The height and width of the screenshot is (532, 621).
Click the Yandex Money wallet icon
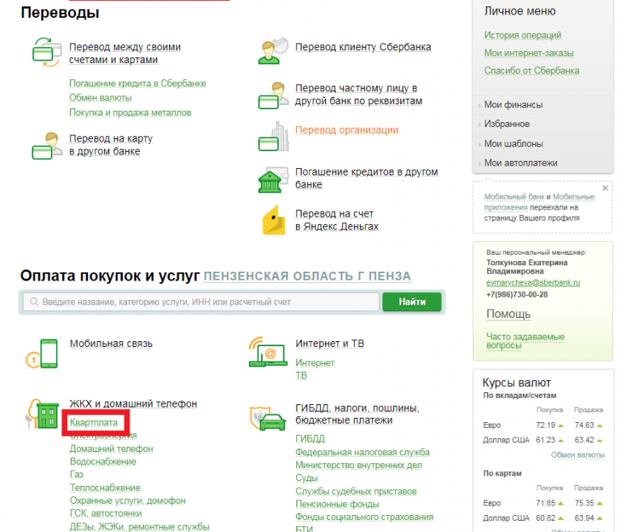pos(272,221)
